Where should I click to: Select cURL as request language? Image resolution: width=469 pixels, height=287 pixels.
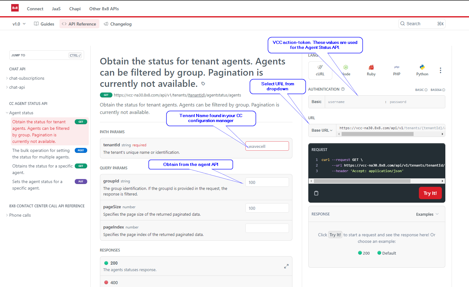coord(320,70)
